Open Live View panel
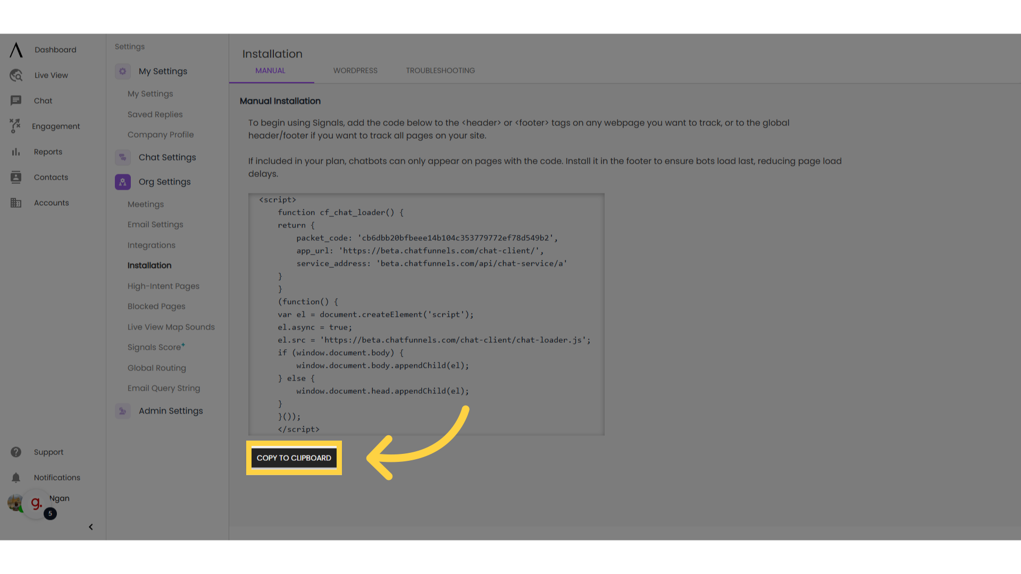 [x=51, y=75]
